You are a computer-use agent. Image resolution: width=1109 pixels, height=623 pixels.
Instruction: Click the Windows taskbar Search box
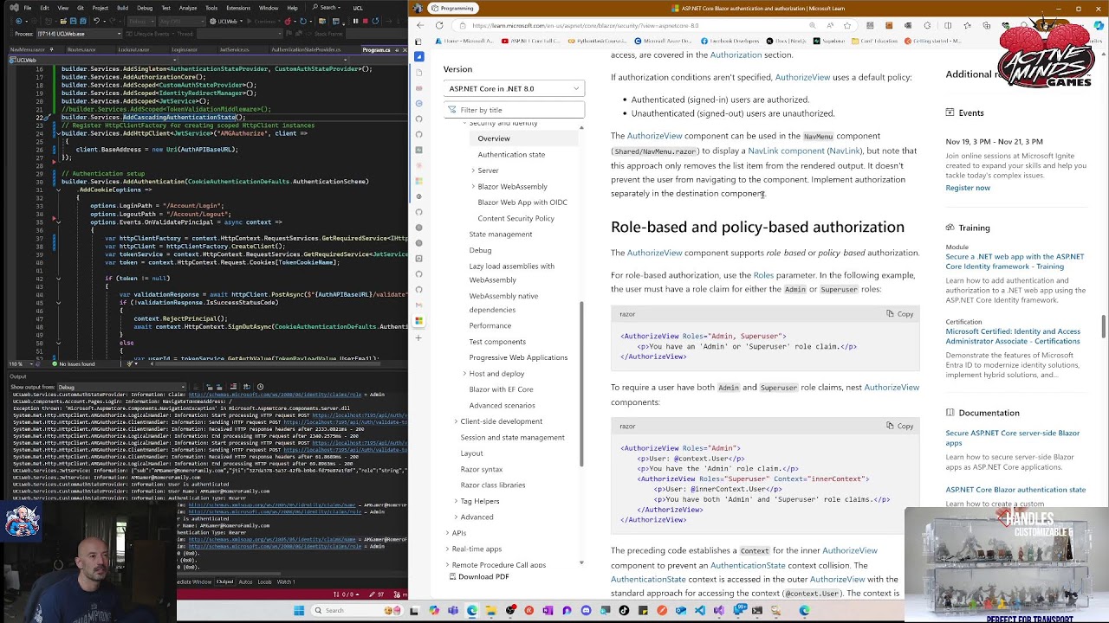(x=356, y=610)
